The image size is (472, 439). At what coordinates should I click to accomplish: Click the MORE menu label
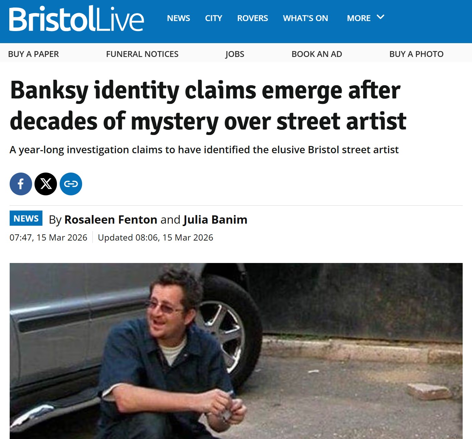coord(359,18)
